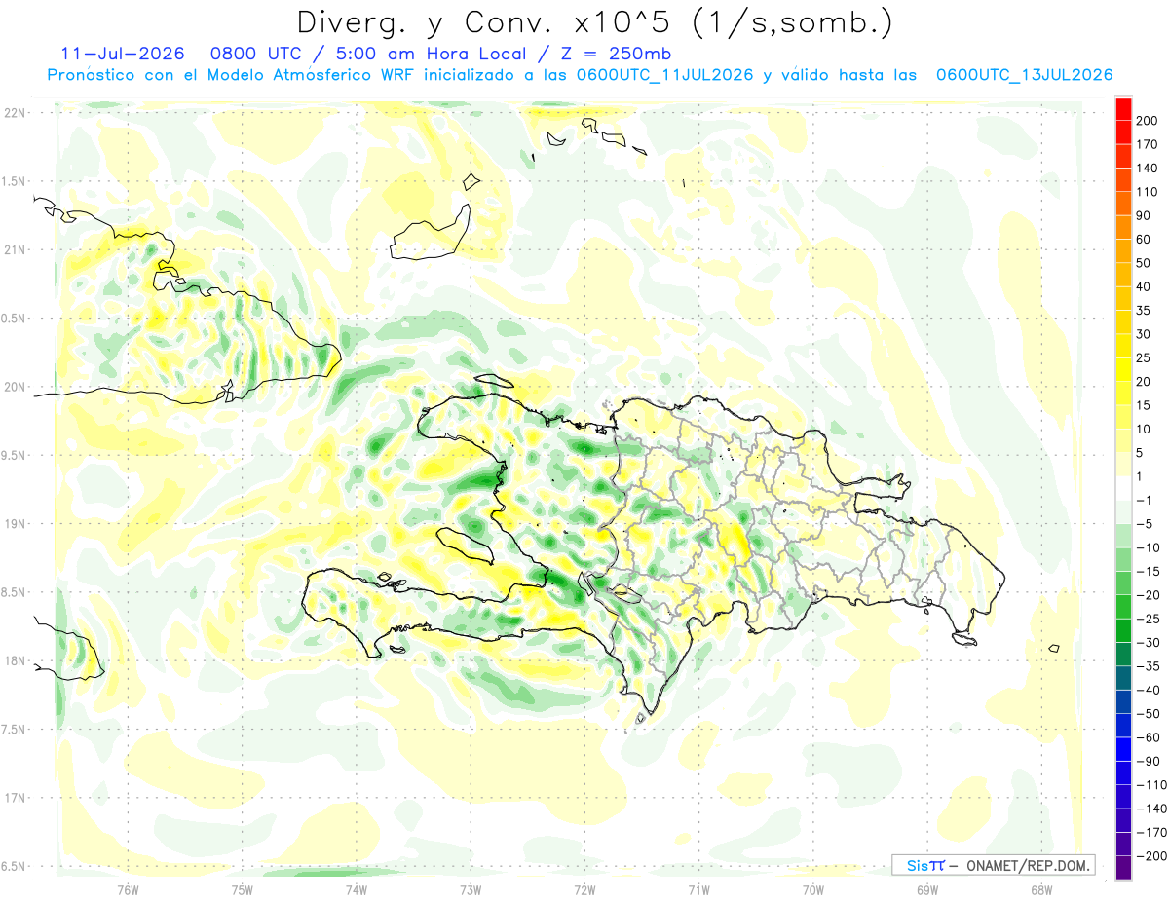Click the '20N' latitude label
The height and width of the screenshot is (903, 1169).
[x=15, y=387]
